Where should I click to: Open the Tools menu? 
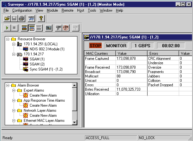click(92, 10)
